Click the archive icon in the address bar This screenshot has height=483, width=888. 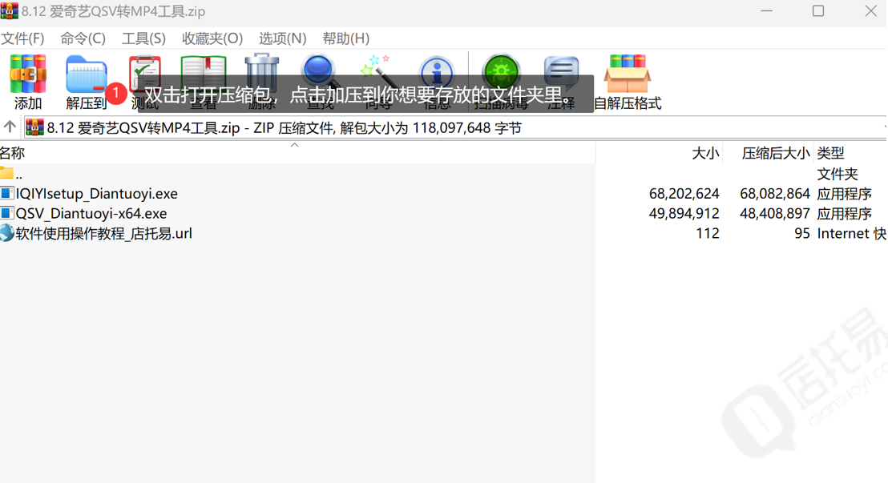click(x=34, y=127)
